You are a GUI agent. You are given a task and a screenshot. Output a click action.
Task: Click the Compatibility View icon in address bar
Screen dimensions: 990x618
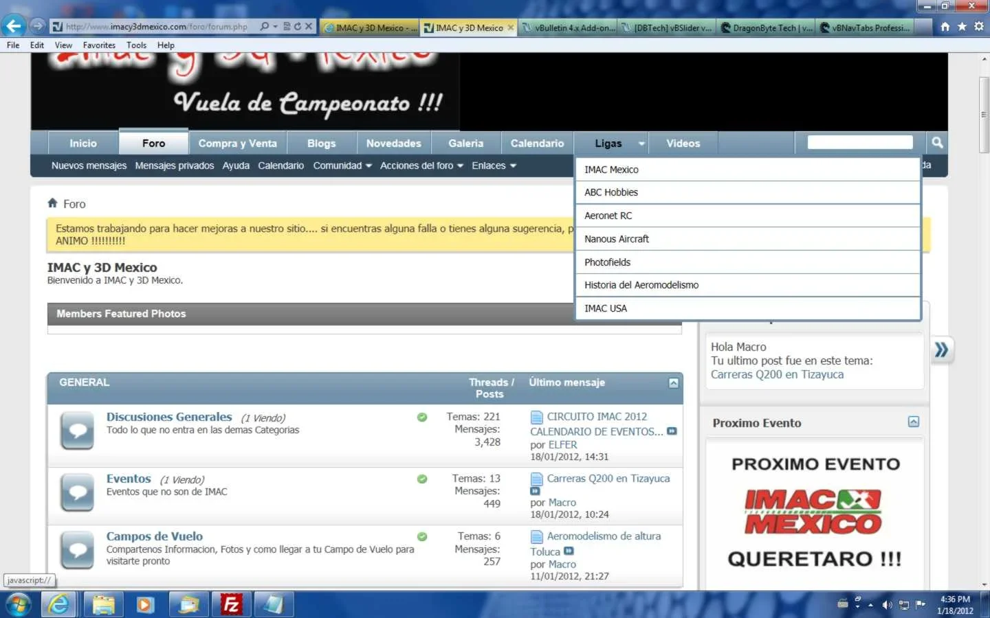click(287, 27)
